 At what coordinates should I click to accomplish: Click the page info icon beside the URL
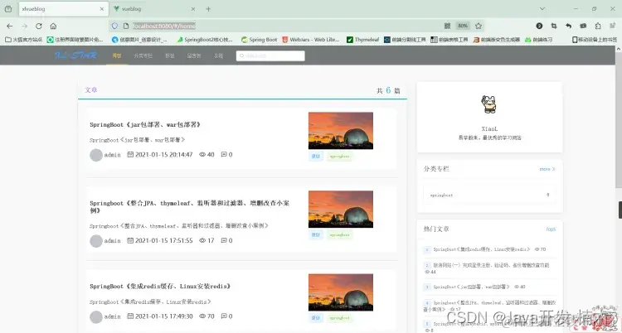pyautogui.click(x=125, y=26)
